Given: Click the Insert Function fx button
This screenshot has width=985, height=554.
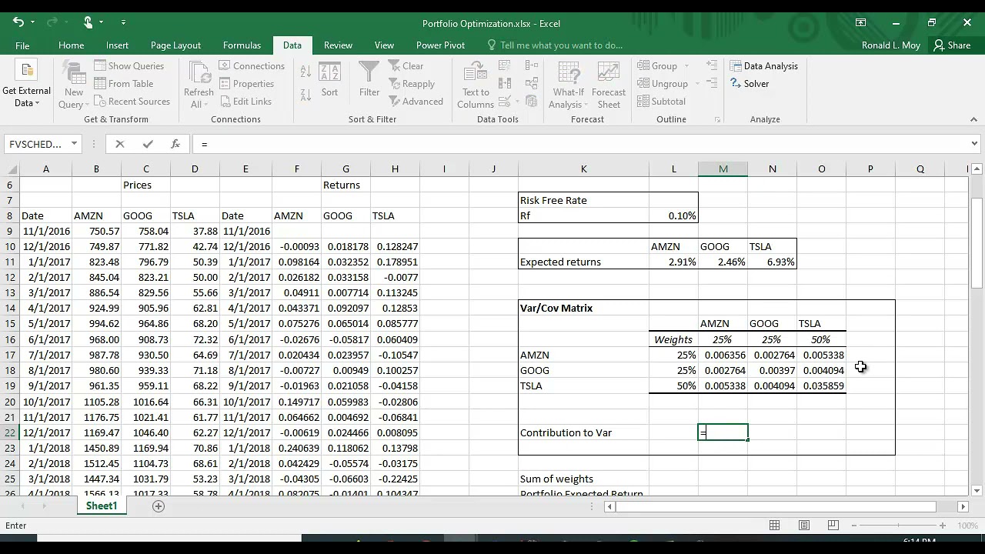Looking at the screenshot, I should click(175, 144).
